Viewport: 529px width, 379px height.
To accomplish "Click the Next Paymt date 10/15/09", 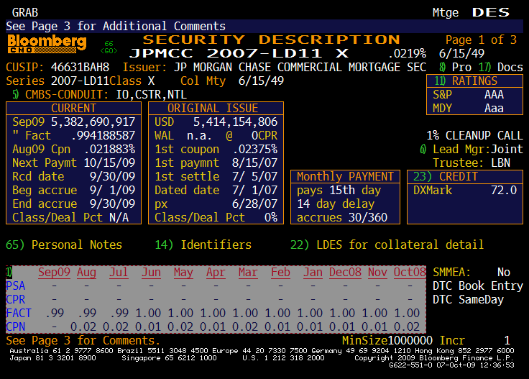I will [109, 163].
